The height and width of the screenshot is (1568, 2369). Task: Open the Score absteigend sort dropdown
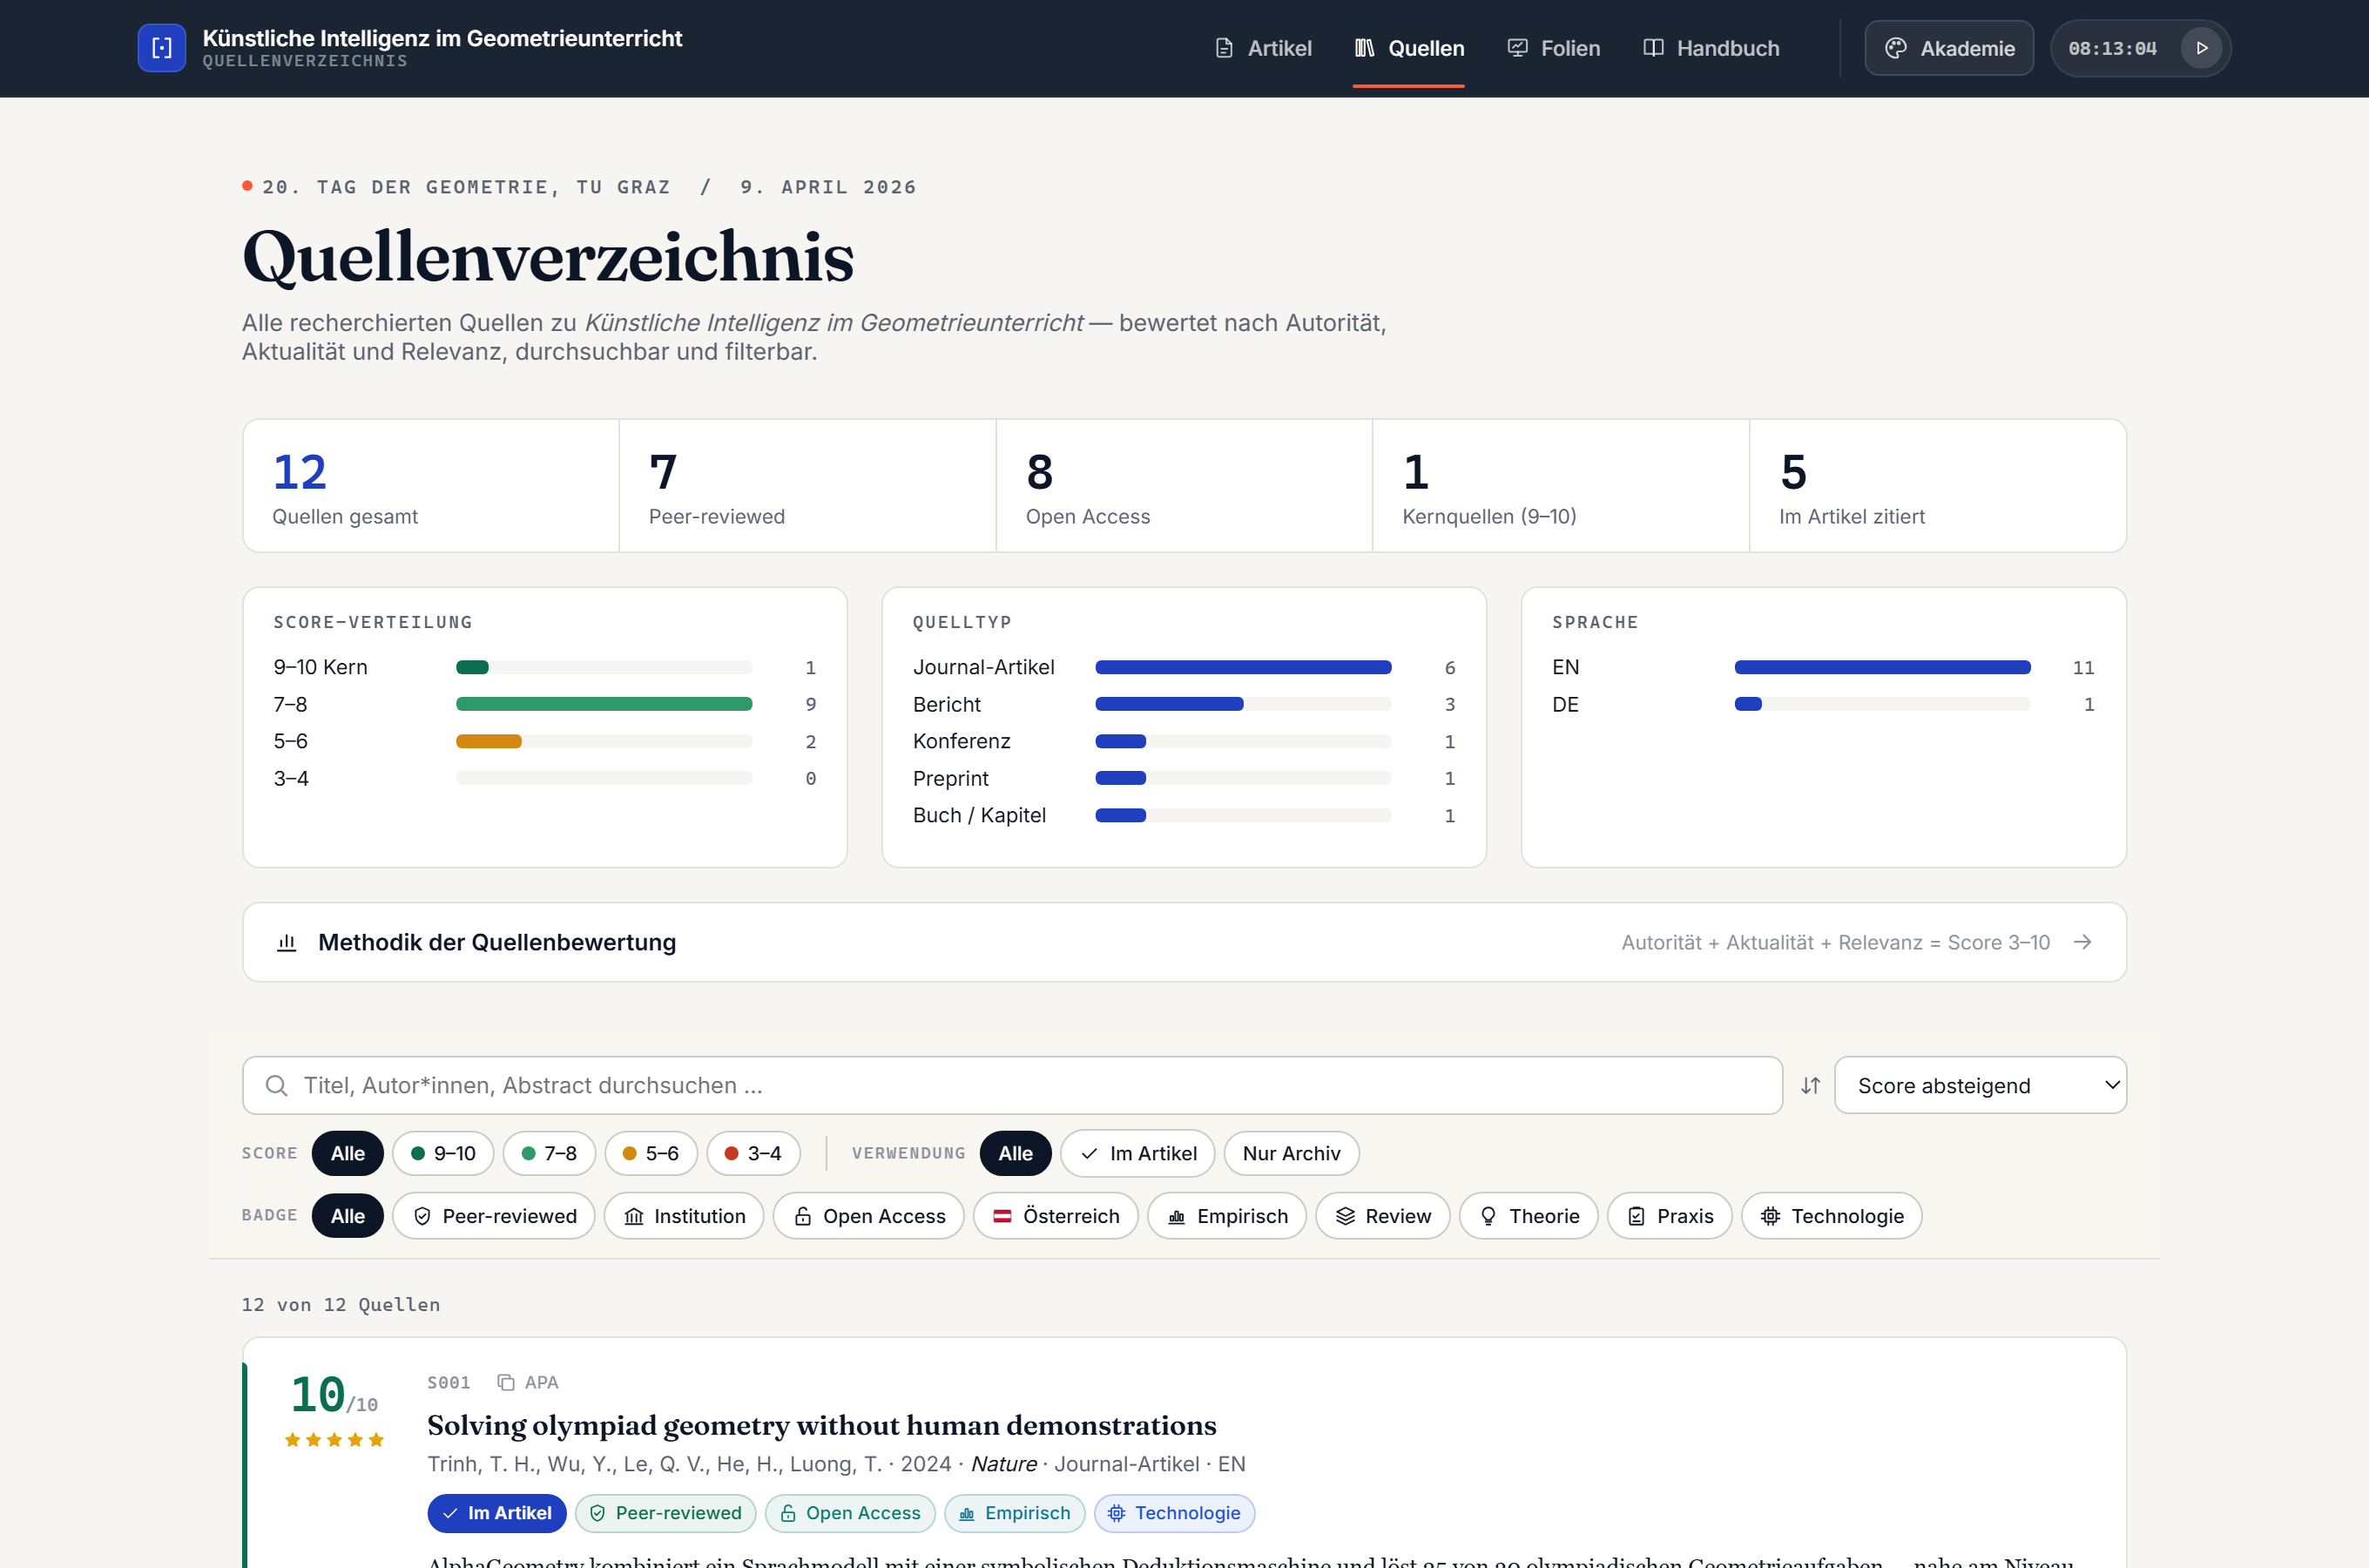click(x=1981, y=1085)
